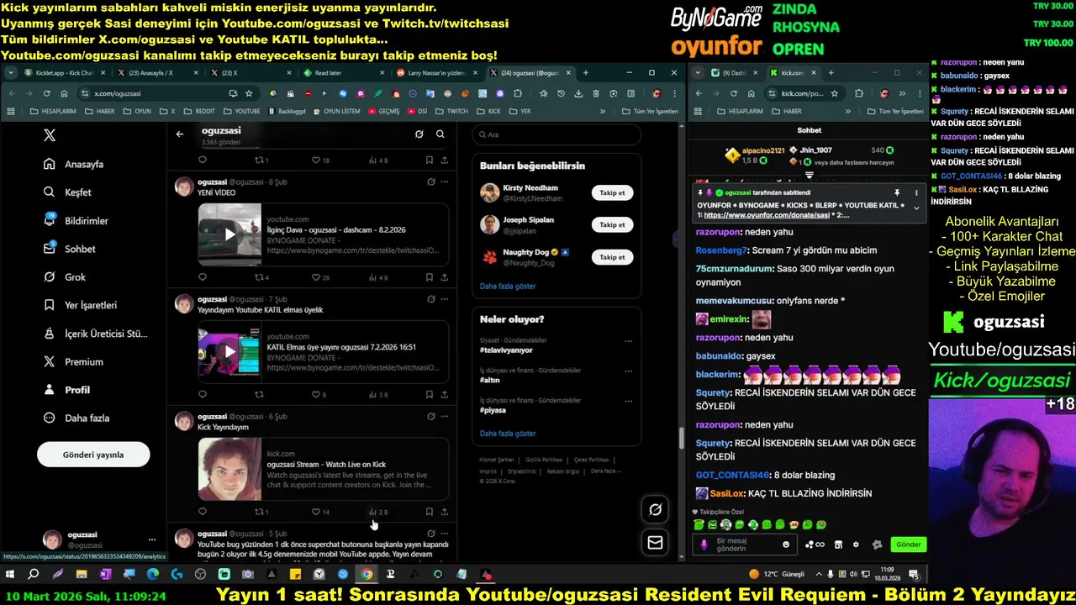The height and width of the screenshot is (605, 1076).
Task: Open Grok in X sidebar
Action: pos(65,277)
